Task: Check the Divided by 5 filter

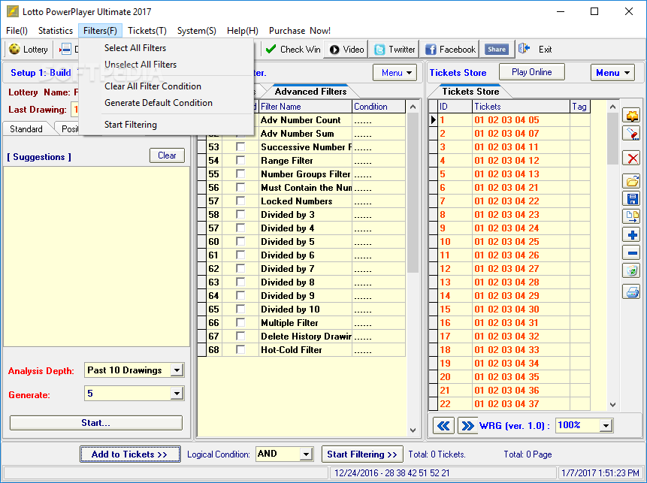Action: pyautogui.click(x=240, y=242)
